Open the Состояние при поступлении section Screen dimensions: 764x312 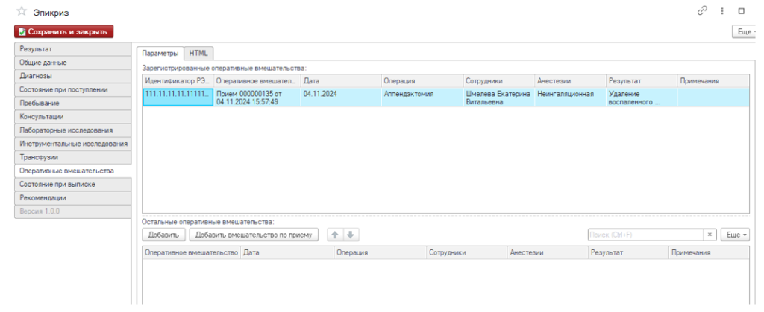[x=73, y=90]
